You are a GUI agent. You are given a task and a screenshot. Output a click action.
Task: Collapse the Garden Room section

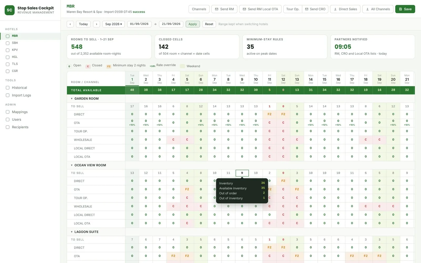coord(72,99)
